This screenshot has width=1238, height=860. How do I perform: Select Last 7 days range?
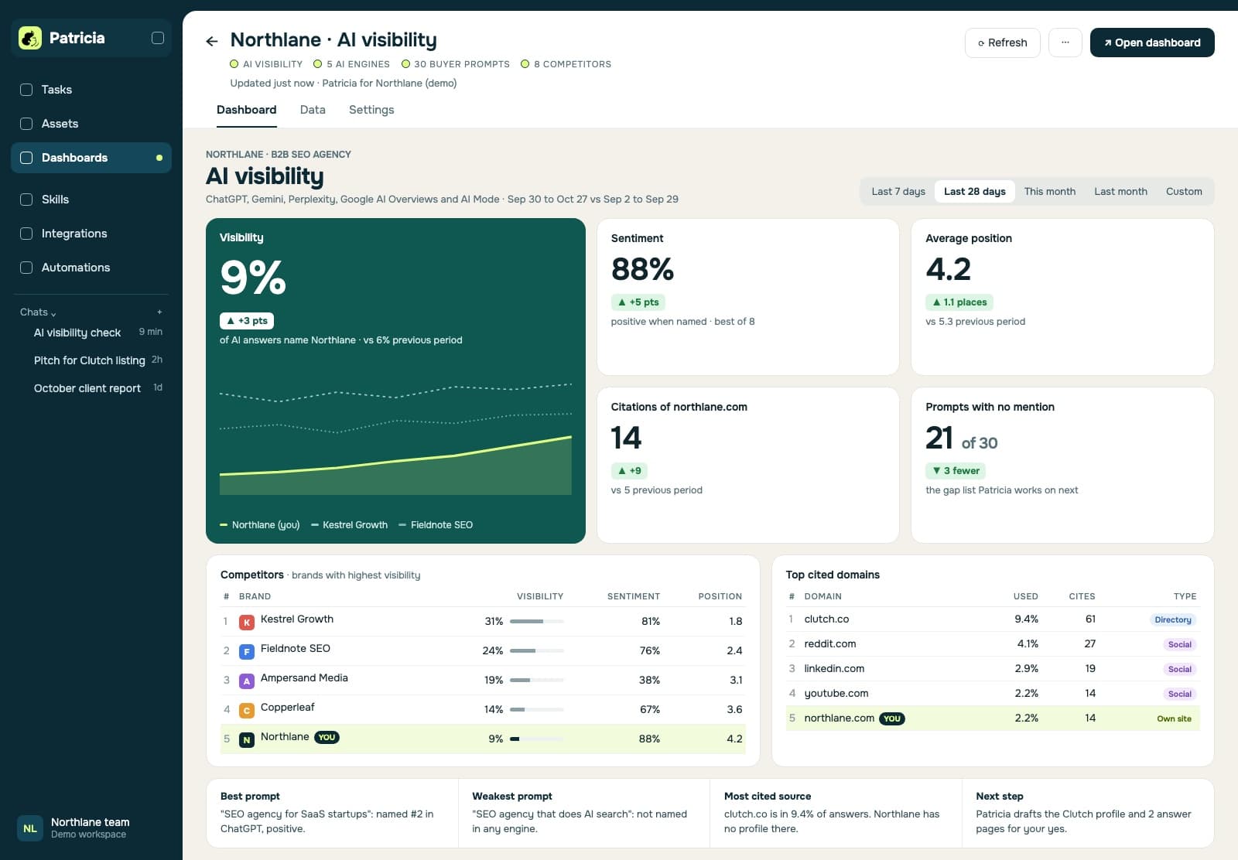tap(898, 192)
